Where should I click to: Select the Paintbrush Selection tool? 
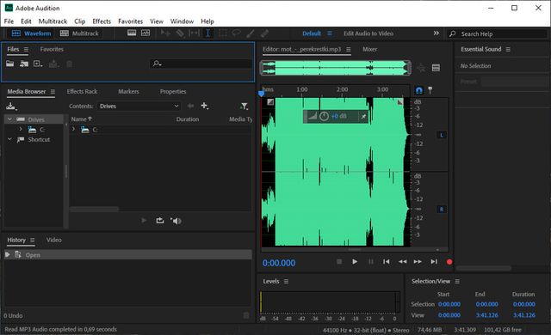251,33
